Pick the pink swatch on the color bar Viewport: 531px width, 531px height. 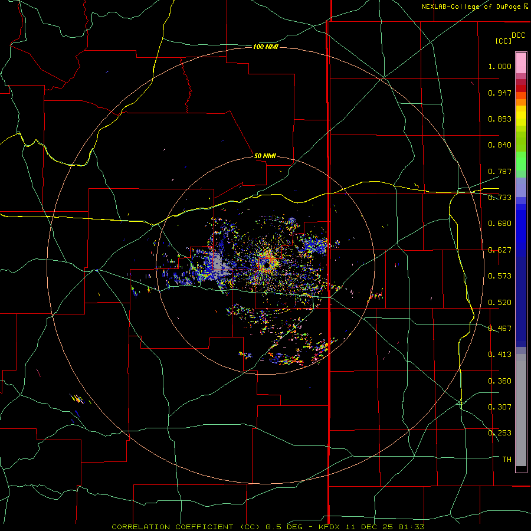[521, 63]
